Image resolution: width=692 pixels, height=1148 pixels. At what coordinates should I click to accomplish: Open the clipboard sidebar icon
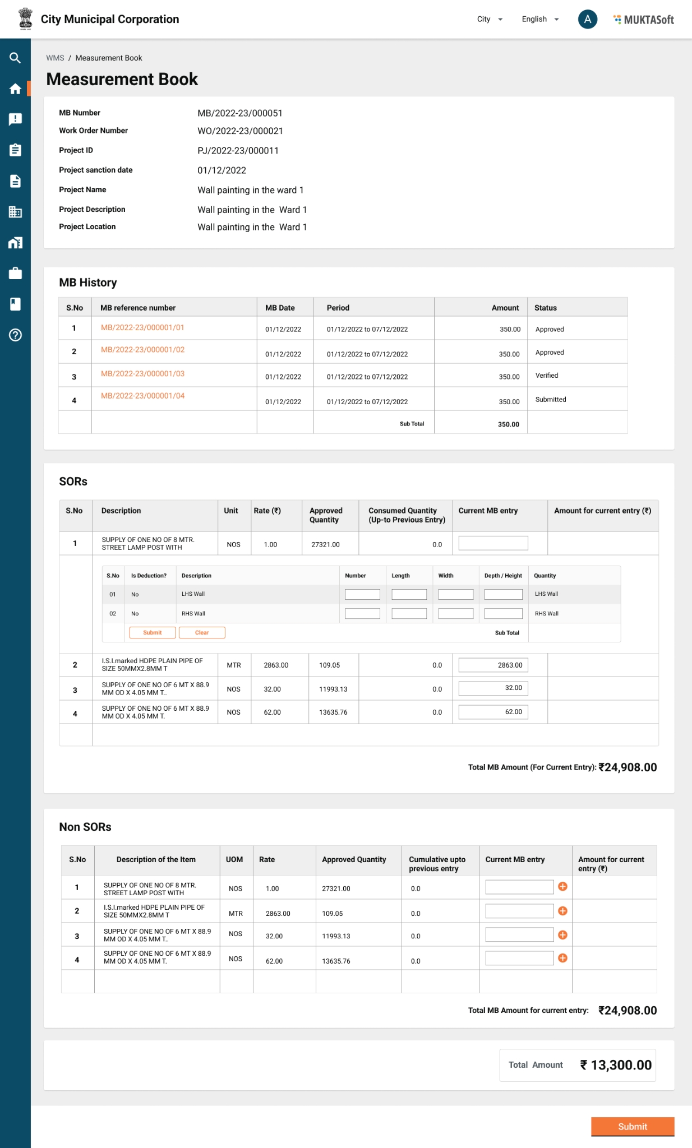(15, 150)
